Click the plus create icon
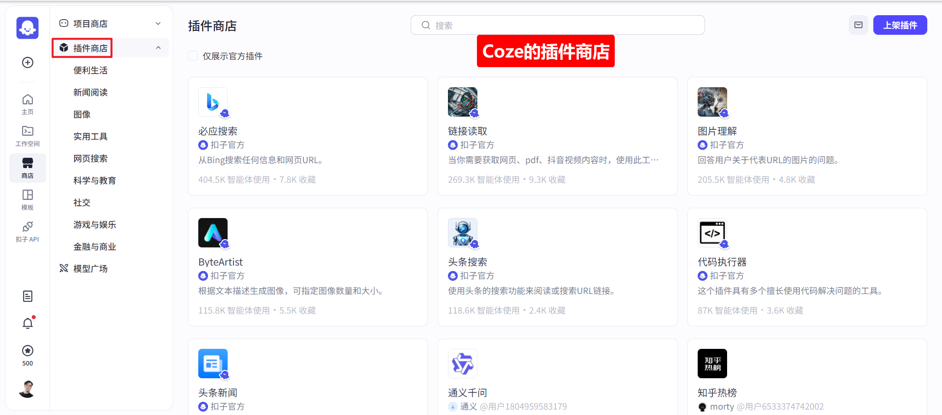Viewport: 942px width, 415px height. coord(28,62)
